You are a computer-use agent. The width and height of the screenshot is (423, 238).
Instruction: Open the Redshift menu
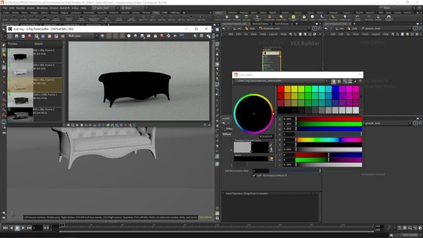(x=65, y=8)
